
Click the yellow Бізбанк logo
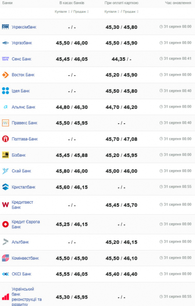tap(5, 155)
